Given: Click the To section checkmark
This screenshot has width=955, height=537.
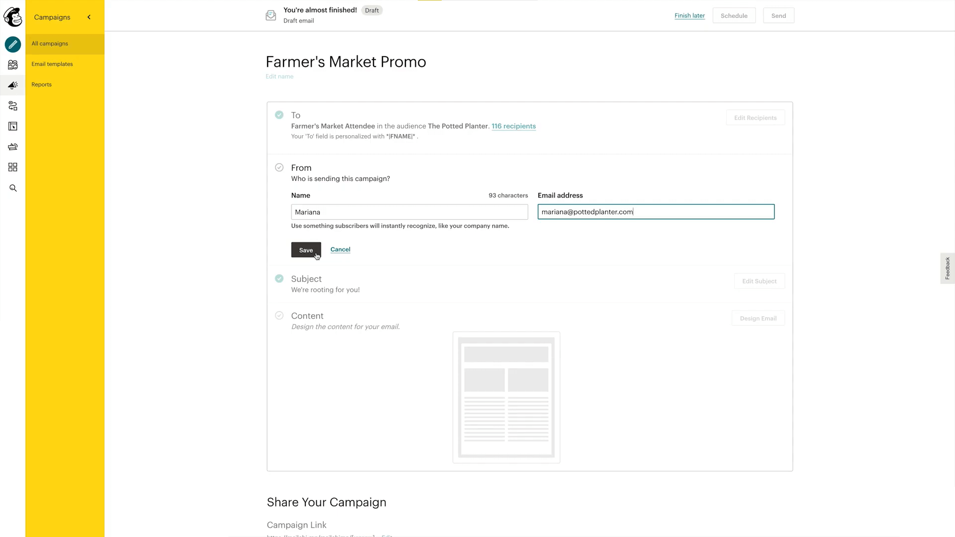Looking at the screenshot, I should pyautogui.click(x=279, y=115).
